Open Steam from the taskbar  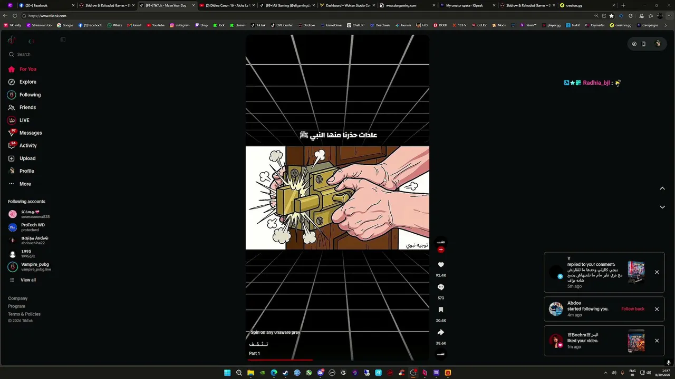point(285,373)
